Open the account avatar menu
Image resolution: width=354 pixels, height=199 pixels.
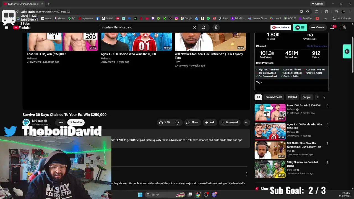pyautogui.click(x=343, y=27)
